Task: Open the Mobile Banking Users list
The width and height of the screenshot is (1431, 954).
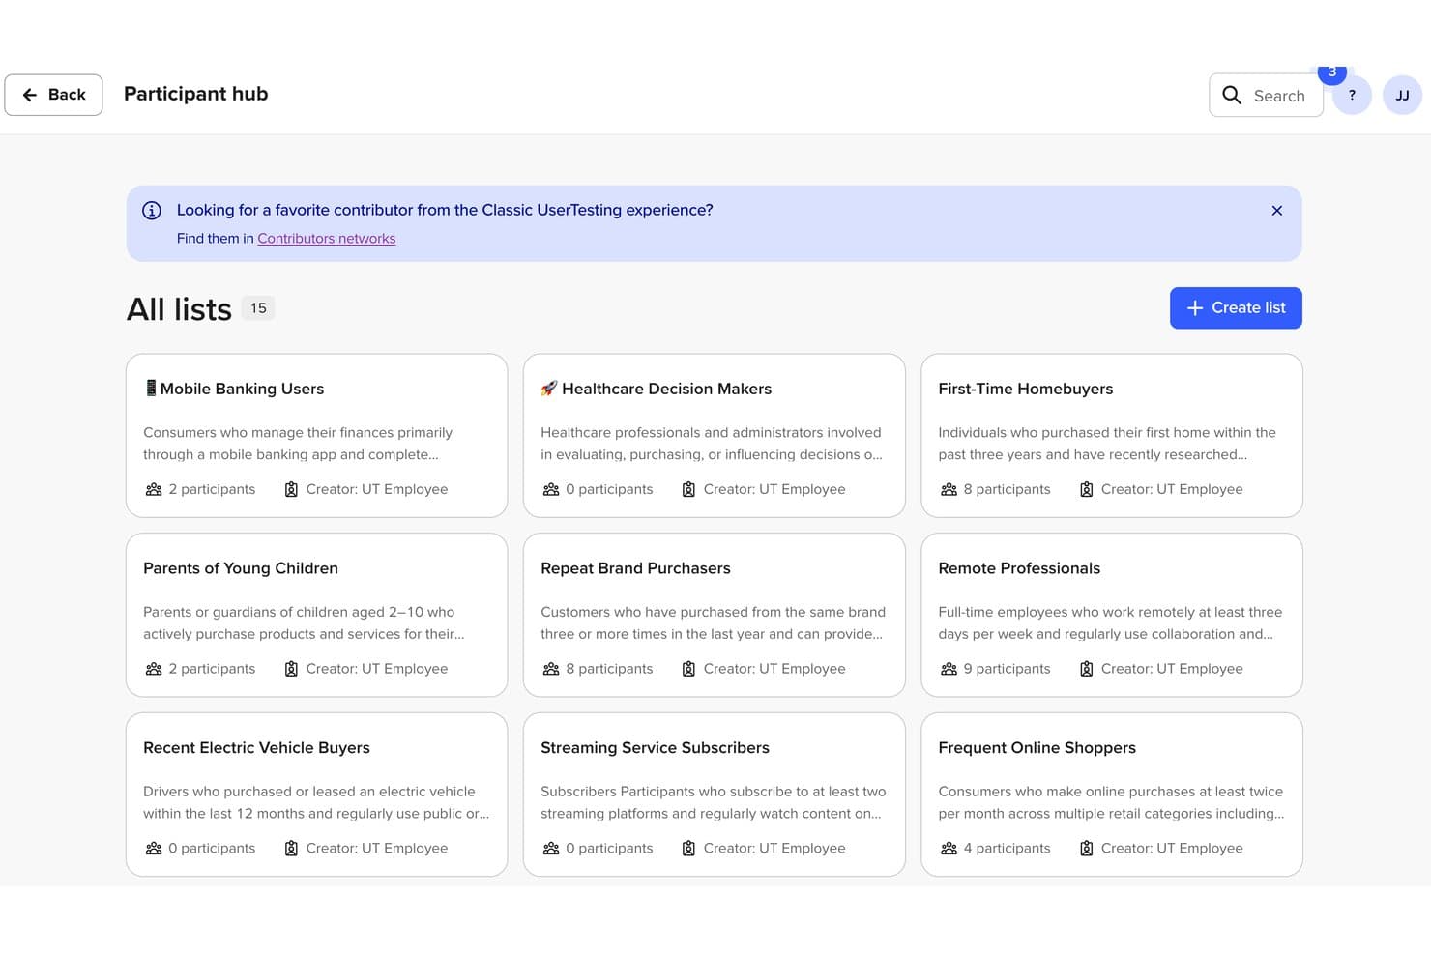Action: tap(316, 435)
